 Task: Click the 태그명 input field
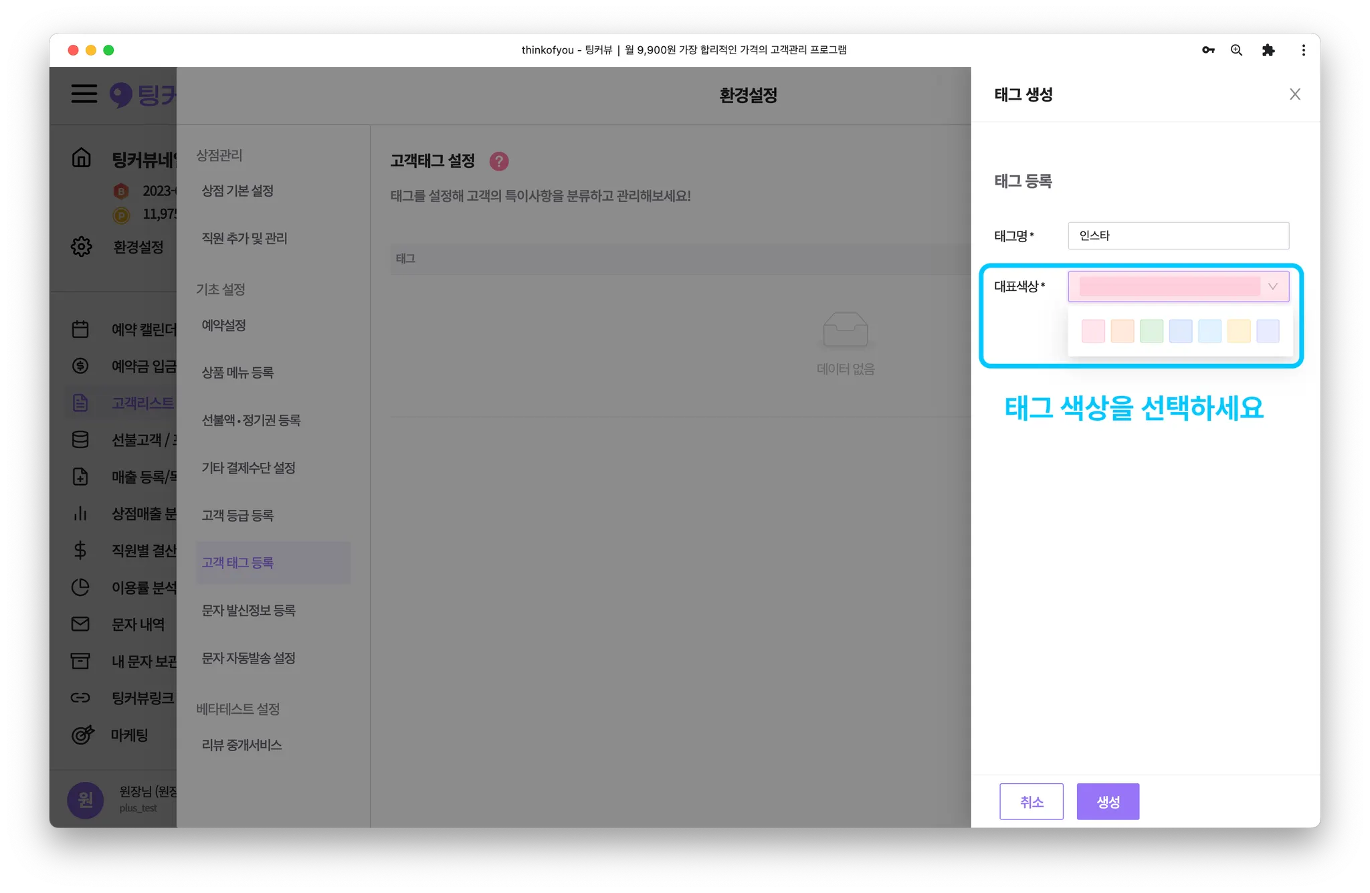(x=1178, y=235)
